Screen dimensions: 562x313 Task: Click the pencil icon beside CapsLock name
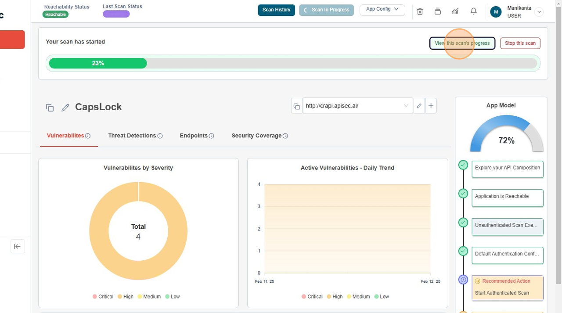tap(65, 108)
